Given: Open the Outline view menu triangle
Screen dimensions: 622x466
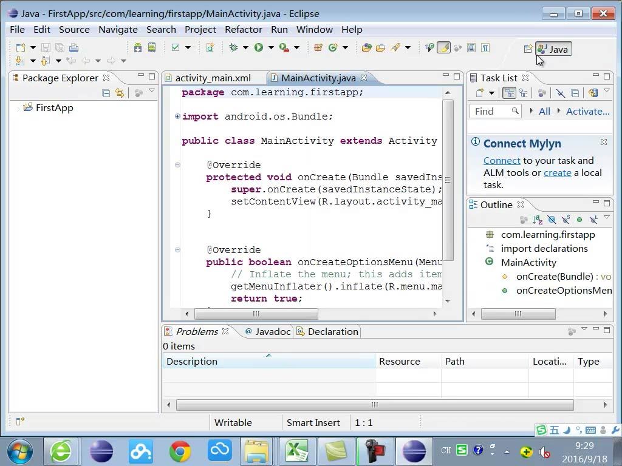Looking at the screenshot, I should coord(607,218).
